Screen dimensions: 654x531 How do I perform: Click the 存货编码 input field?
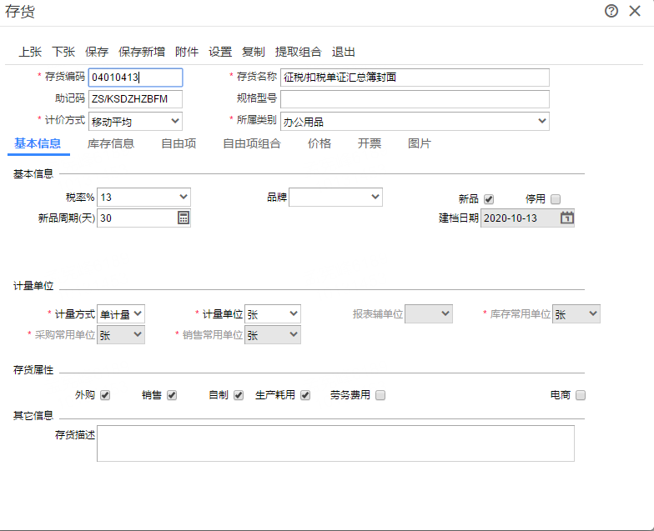tap(135, 78)
